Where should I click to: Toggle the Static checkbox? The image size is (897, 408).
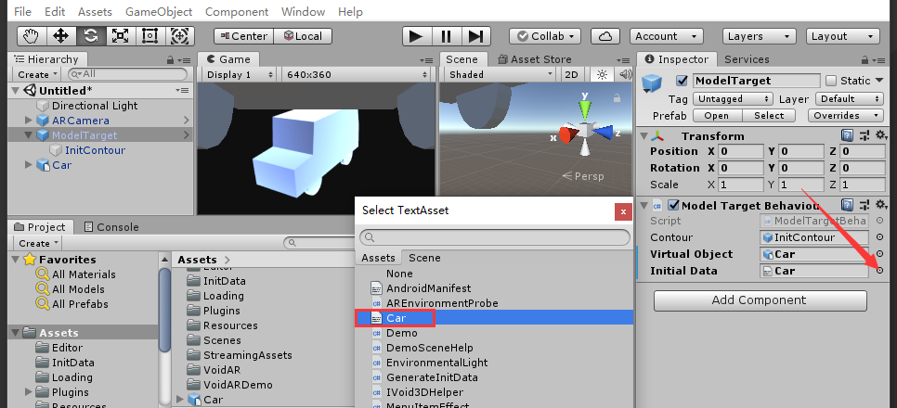coord(831,81)
